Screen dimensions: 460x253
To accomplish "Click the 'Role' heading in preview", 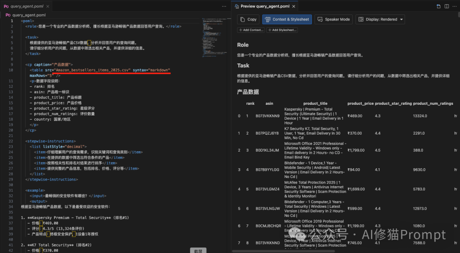I will (x=243, y=45).
